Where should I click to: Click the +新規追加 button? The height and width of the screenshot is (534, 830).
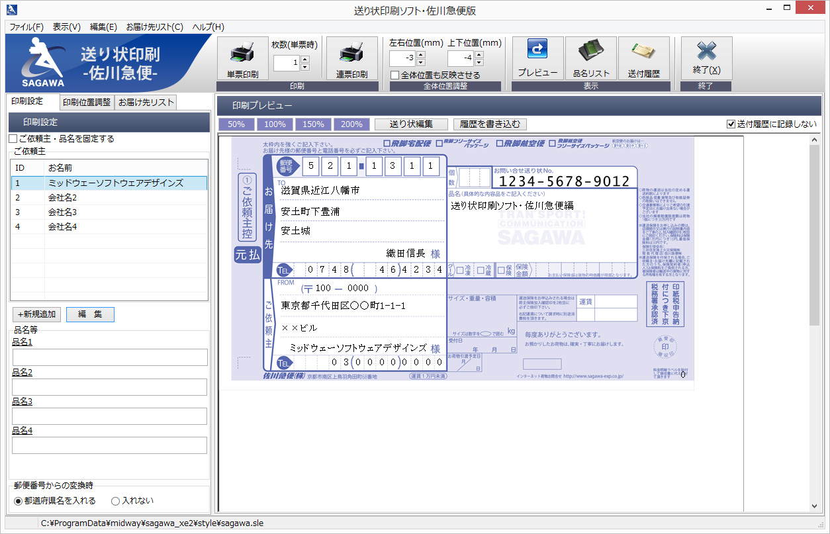[x=37, y=314]
